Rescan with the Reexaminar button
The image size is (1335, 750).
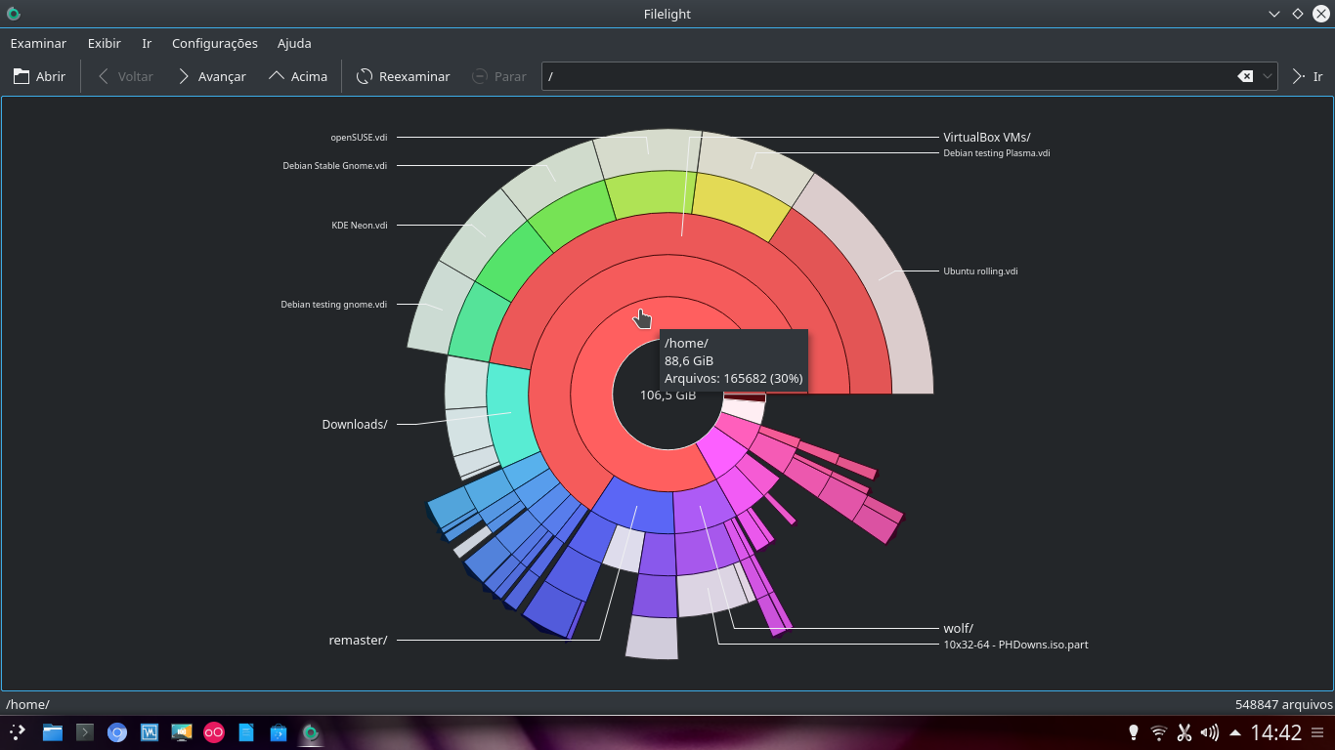pyautogui.click(x=403, y=76)
